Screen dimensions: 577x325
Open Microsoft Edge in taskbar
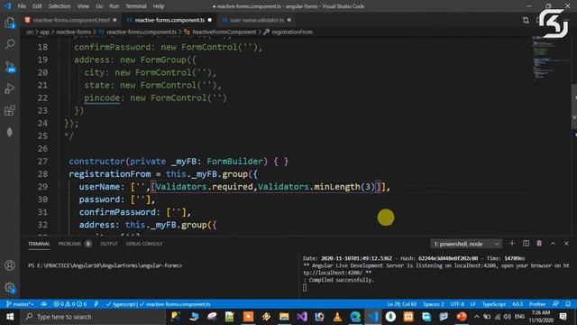coord(355,317)
